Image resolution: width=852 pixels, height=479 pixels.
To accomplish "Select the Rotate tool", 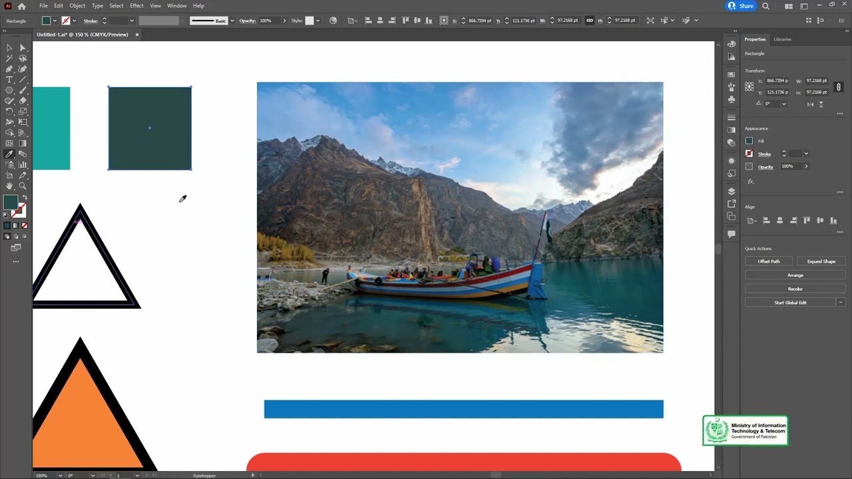I will tap(9, 112).
